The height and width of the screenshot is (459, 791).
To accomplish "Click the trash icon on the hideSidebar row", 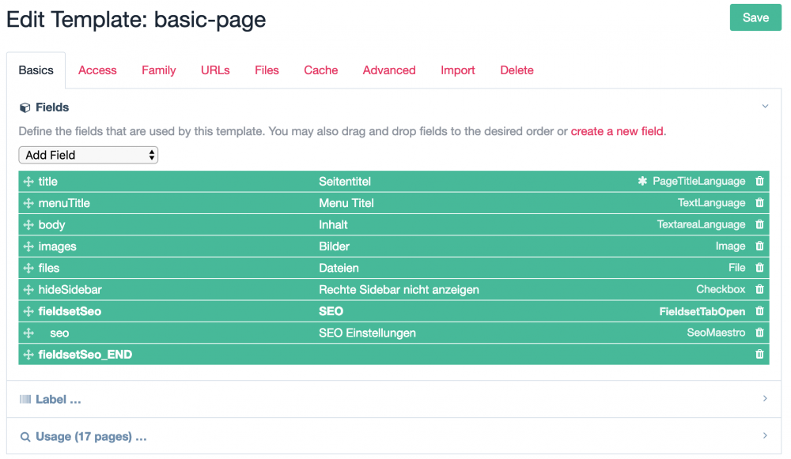I will pos(759,290).
